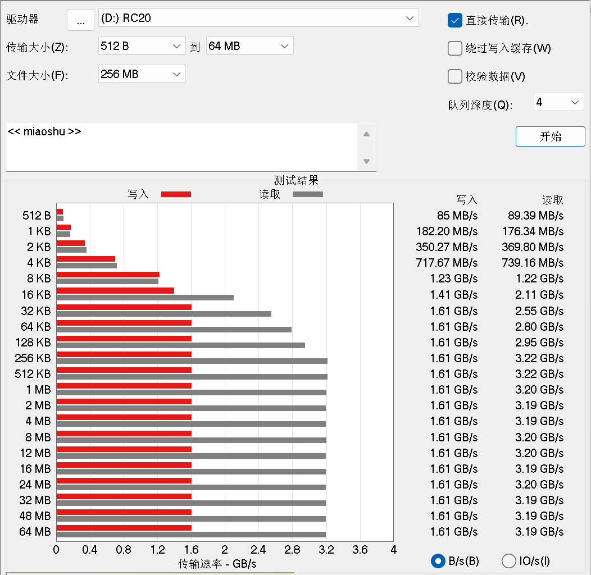
Task: Click the drive browse ellipsis button
Action: tap(81, 20)
